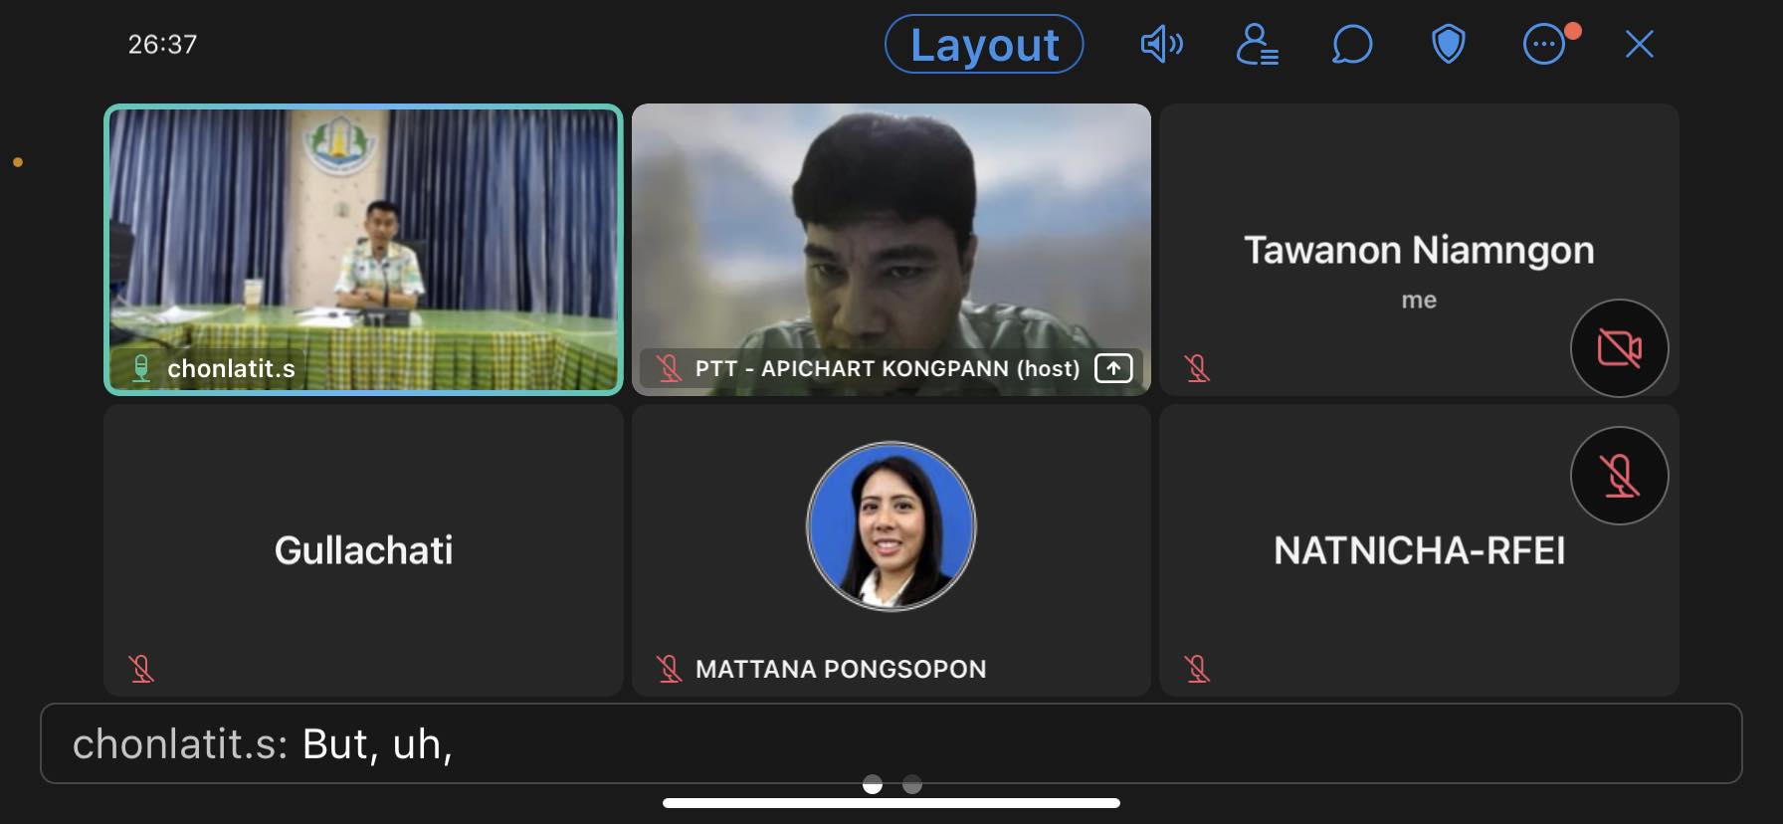Viewport: 1783px width, 824px height.
Task: Tap muted mic icon in NATNICHA-RFEI tile
Action: pyautogui.click(x=1197, y=669)
